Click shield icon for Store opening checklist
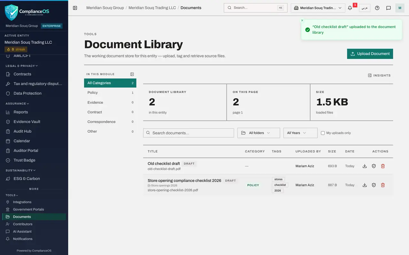 point(374,185)
